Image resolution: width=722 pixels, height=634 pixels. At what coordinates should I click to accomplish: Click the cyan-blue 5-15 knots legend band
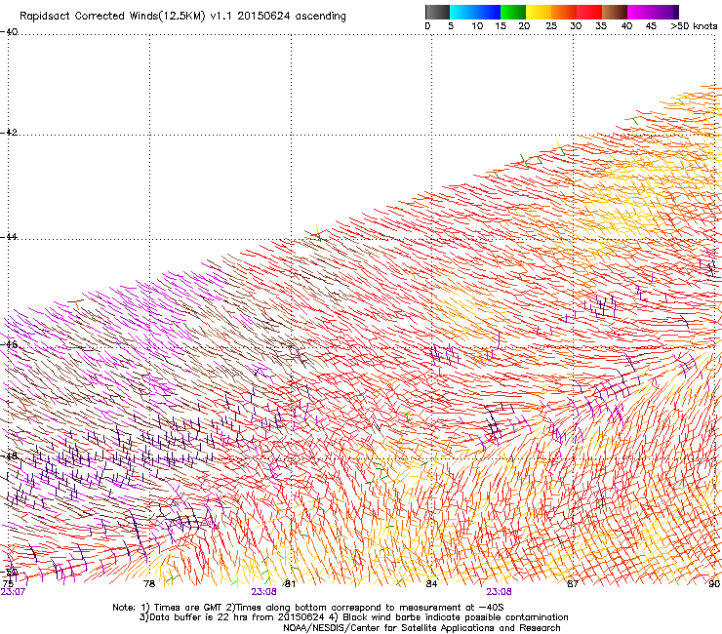(x=475, y=12)
